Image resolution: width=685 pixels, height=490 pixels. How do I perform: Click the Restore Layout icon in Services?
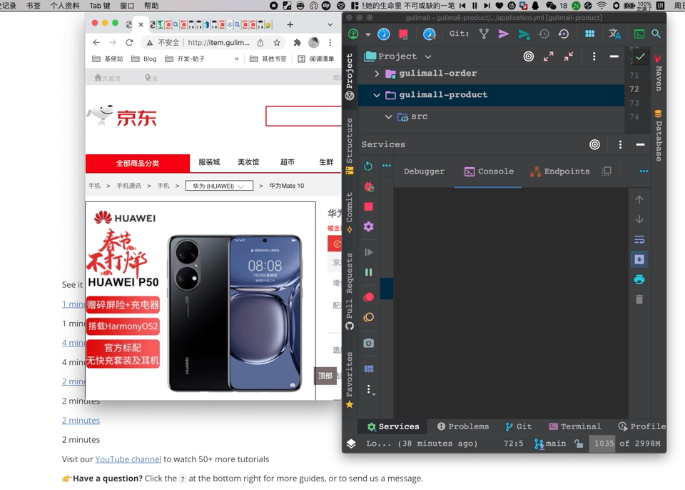pos(369,369)
